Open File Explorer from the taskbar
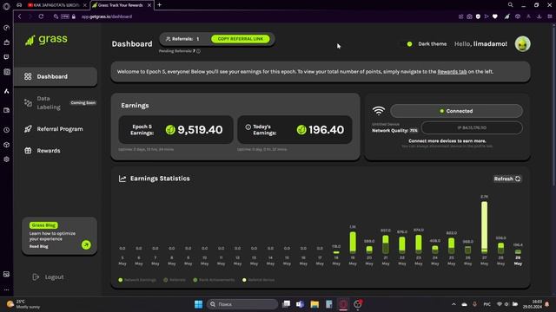The height and width of the screenshot is (312, 556). pyautogui.click(x=314, y=304)
